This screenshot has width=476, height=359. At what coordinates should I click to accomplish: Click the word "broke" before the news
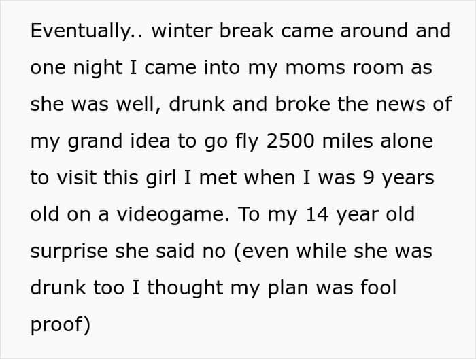click(303, 104)
